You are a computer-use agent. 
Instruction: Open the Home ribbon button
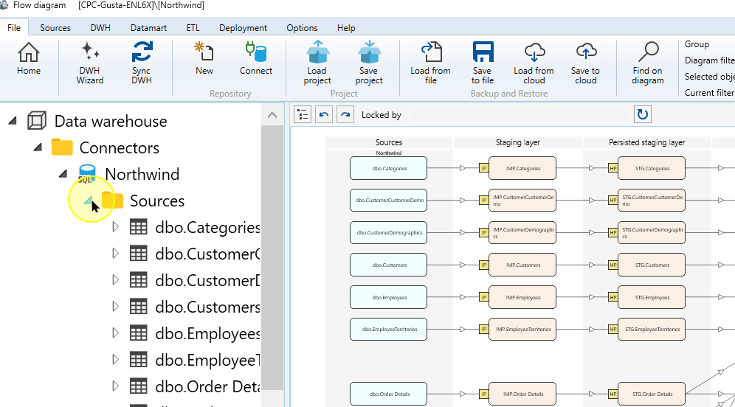point(29,58)
